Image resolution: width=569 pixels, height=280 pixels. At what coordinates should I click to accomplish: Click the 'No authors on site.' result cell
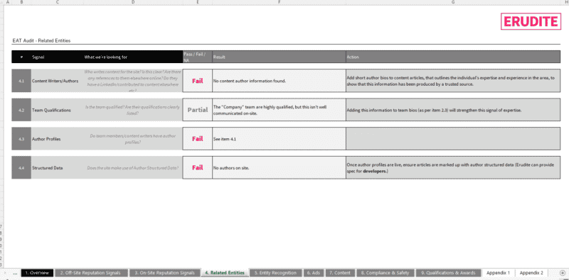click(279, 167)
